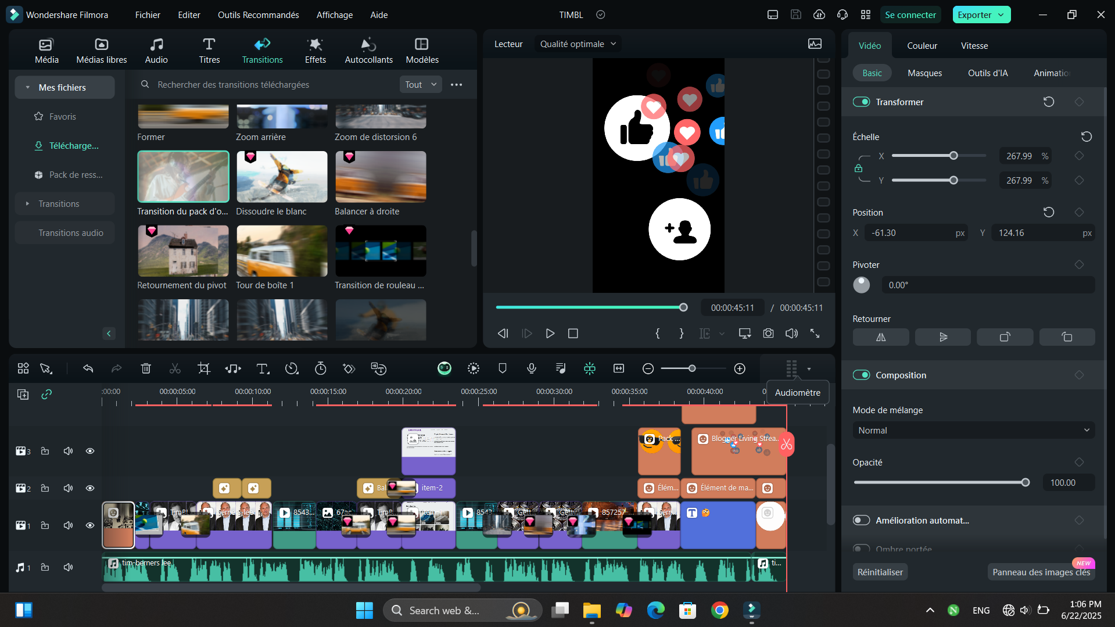Zoom out the timeline with minus icon
Screen dimensions: 1115x627
pos(648,368)
